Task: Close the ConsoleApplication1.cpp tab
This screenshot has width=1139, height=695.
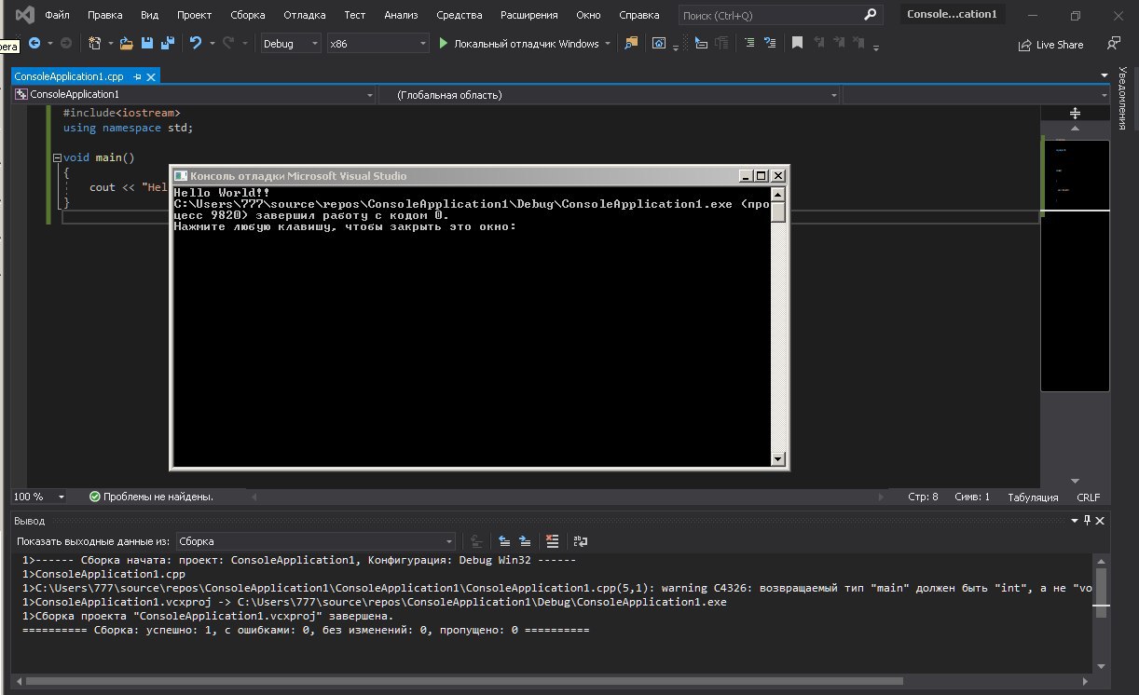Action: coord(151,76)
